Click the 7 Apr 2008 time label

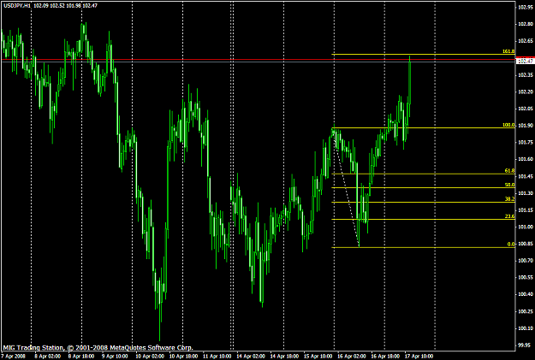(13, 357)
